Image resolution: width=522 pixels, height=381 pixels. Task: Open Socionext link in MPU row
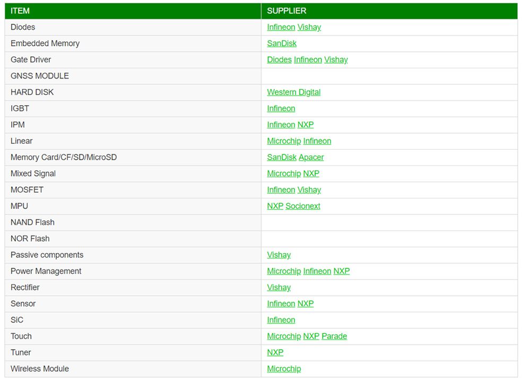click(303, 206)
